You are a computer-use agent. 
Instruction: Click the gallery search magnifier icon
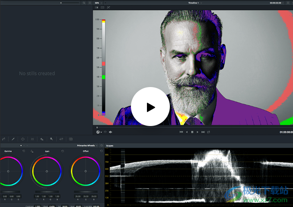pyautogui.click(x=84, y=3)
